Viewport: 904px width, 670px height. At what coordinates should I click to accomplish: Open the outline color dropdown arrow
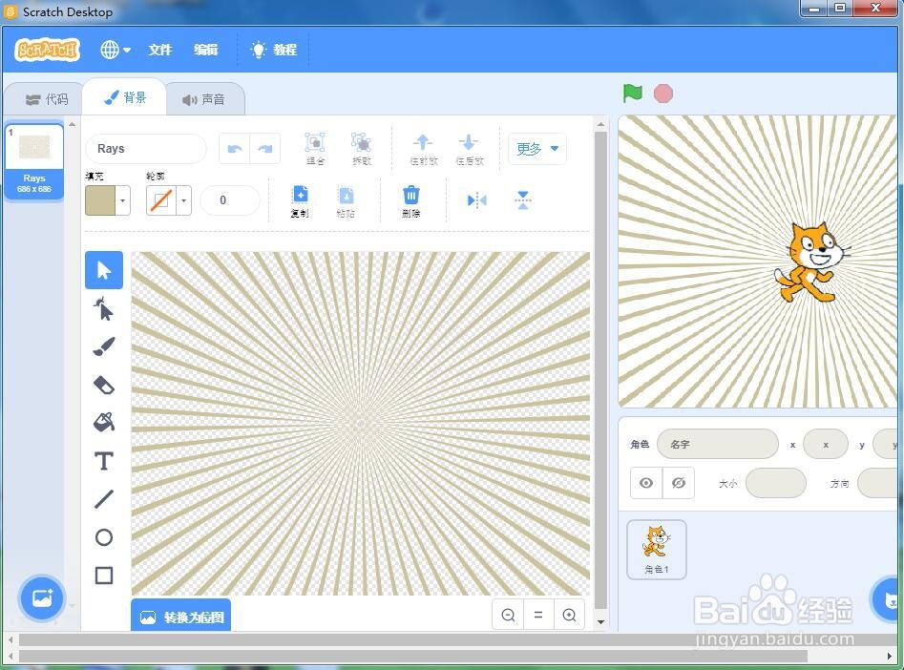point(184,200)
